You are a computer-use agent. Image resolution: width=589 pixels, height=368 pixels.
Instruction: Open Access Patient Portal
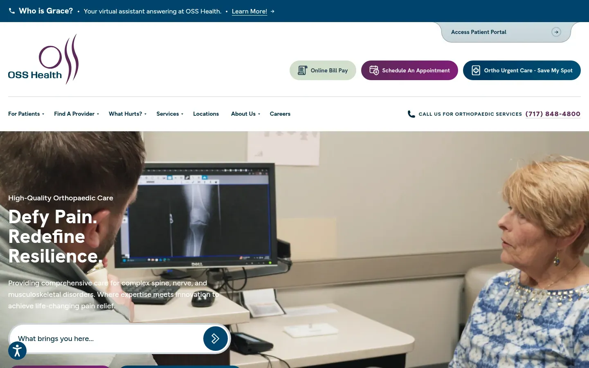[506, 32]
